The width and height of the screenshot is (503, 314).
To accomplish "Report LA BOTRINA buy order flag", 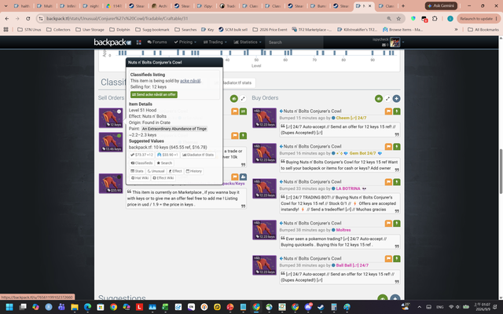I will [x=388, y=181].
